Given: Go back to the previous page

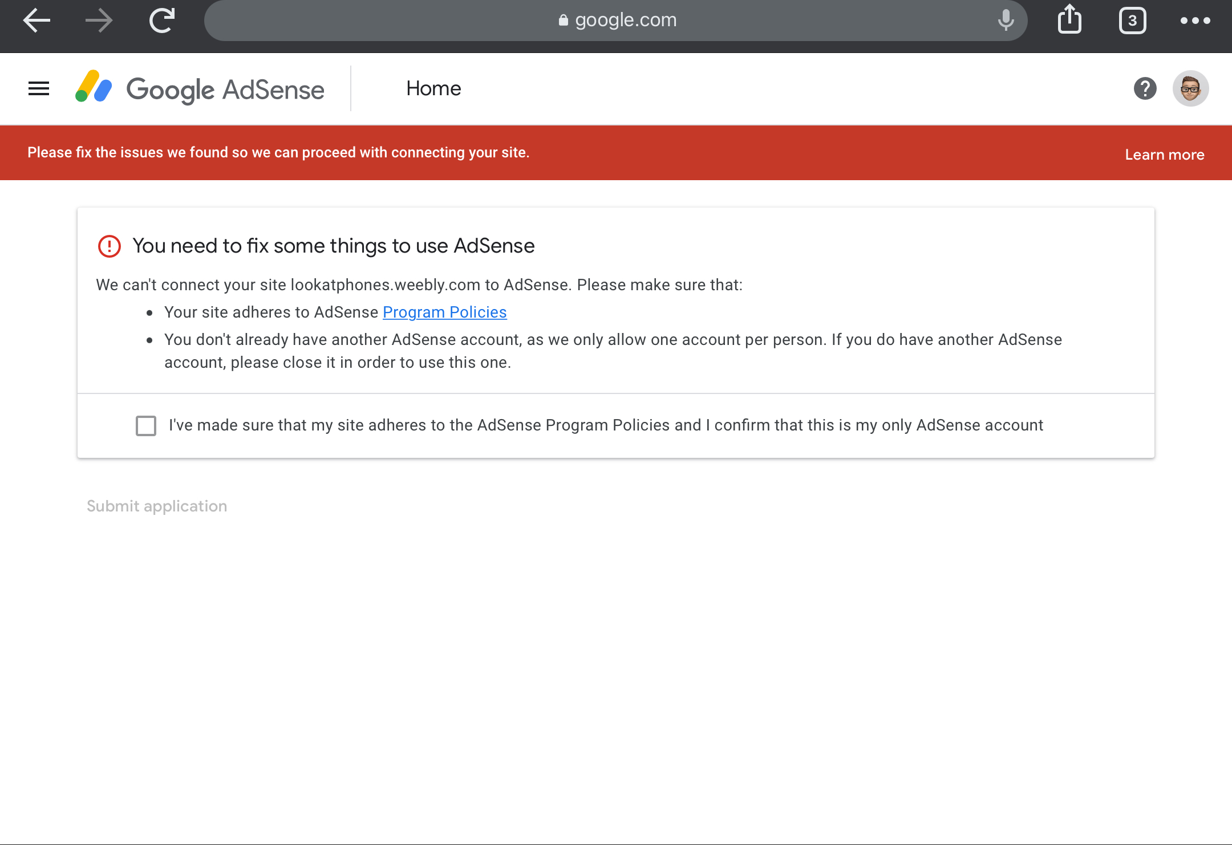Looking at the screenshot, I should 37,21.
